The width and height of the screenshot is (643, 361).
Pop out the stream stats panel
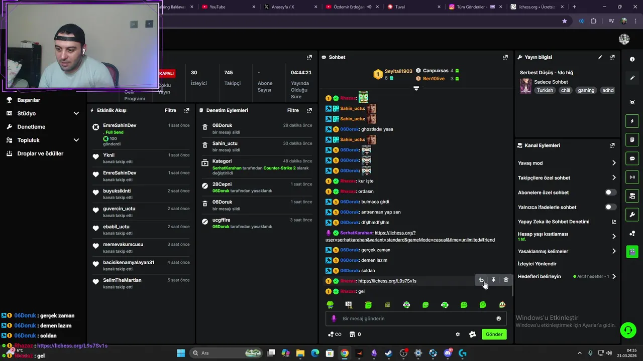pos(309,57)
